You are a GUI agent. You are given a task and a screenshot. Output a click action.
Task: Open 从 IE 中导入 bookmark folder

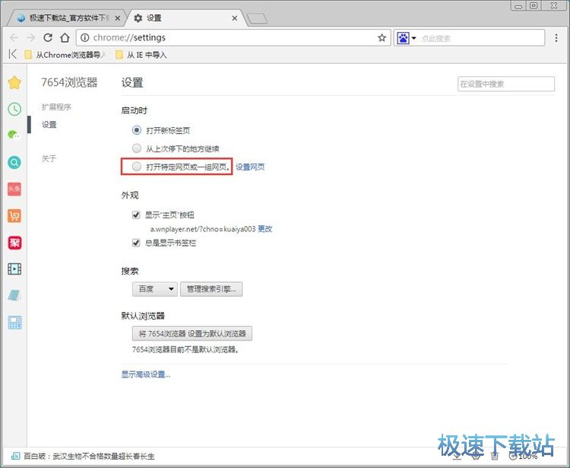tap(141, 55)
